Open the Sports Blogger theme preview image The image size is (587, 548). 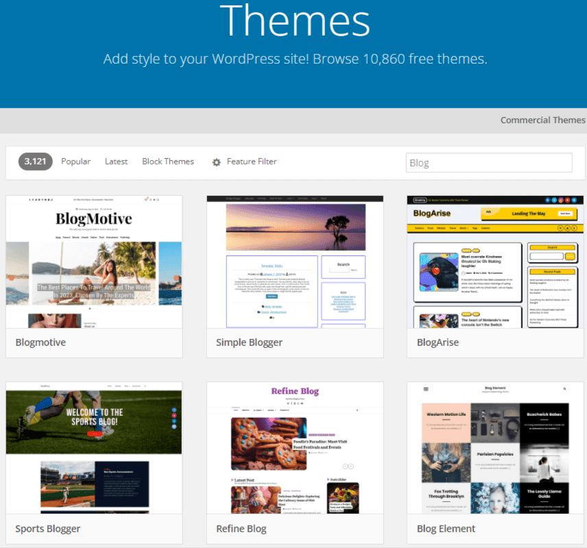coord(94,447)
